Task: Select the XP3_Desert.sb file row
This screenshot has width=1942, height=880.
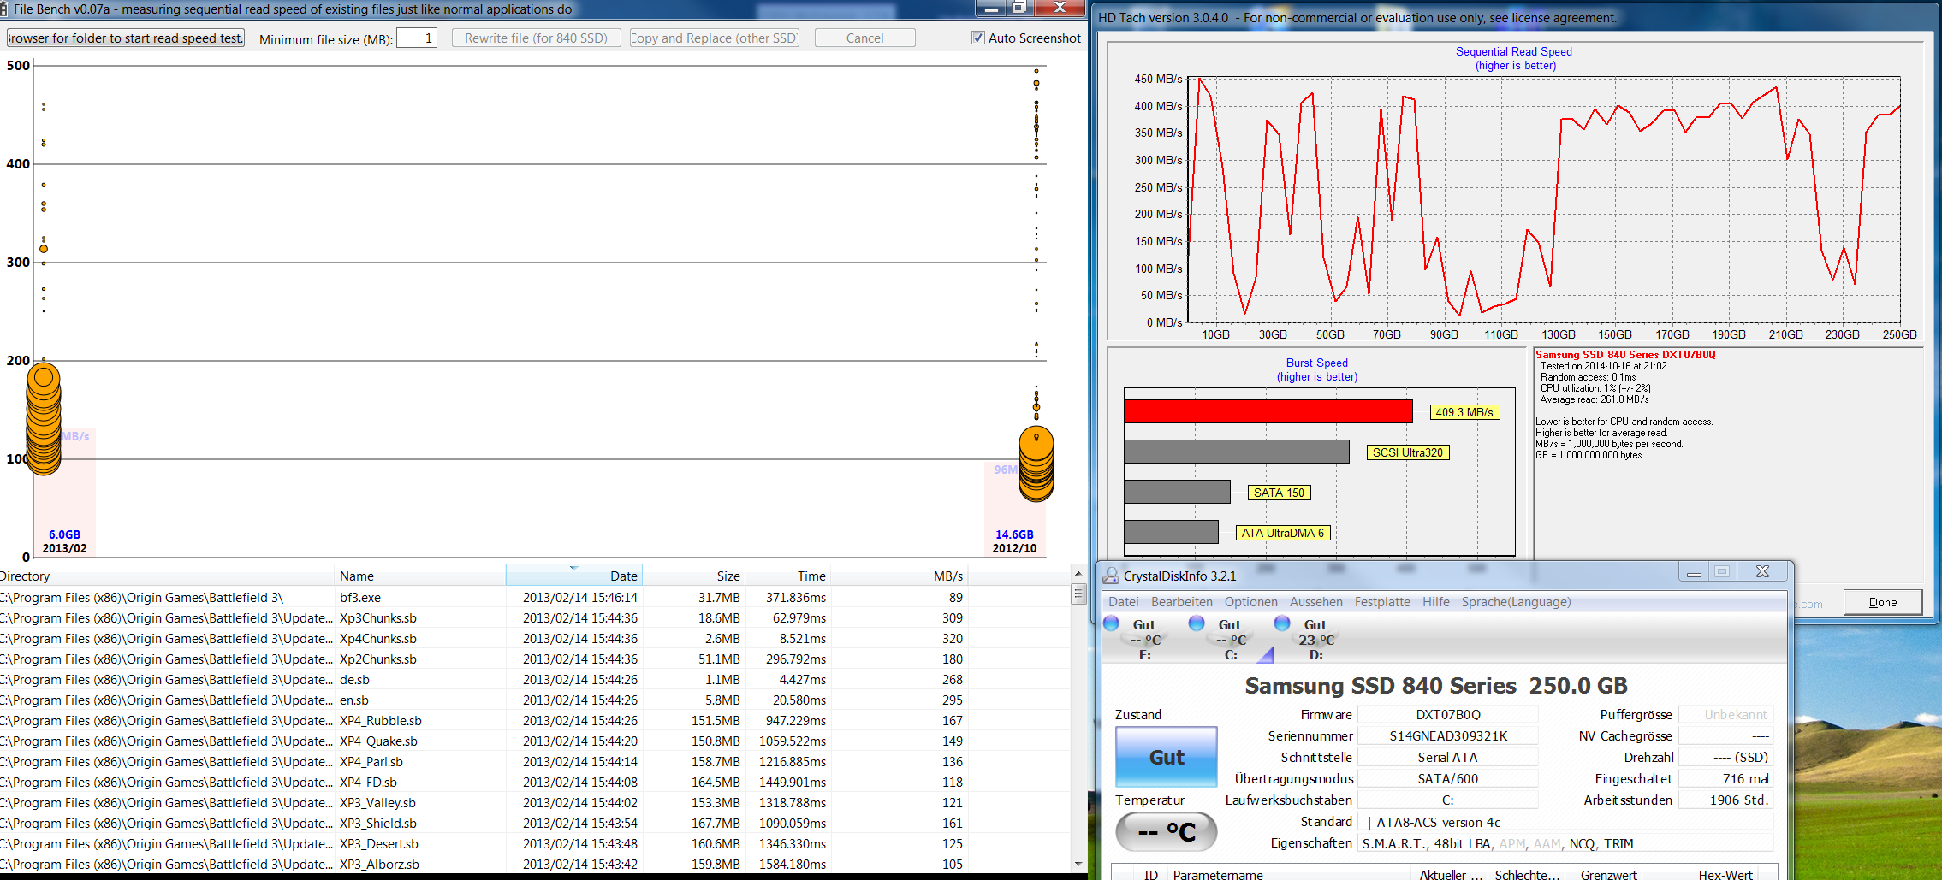Action: pos(535,843)
